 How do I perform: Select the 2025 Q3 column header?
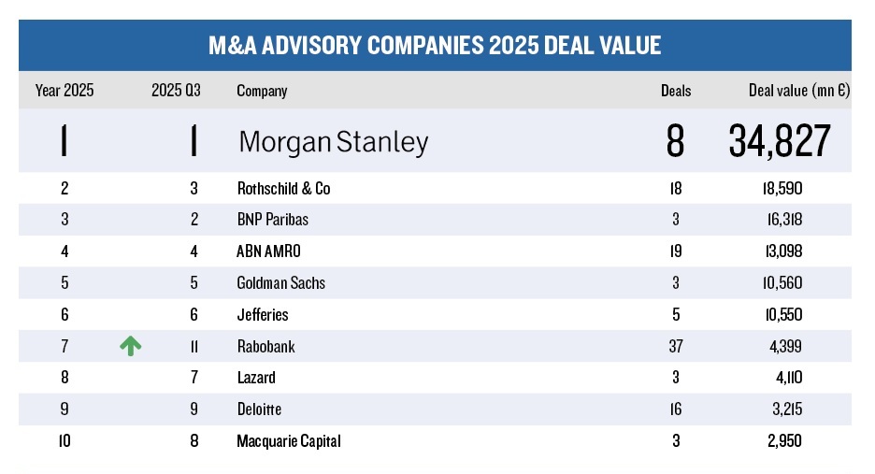pos(176,91)
